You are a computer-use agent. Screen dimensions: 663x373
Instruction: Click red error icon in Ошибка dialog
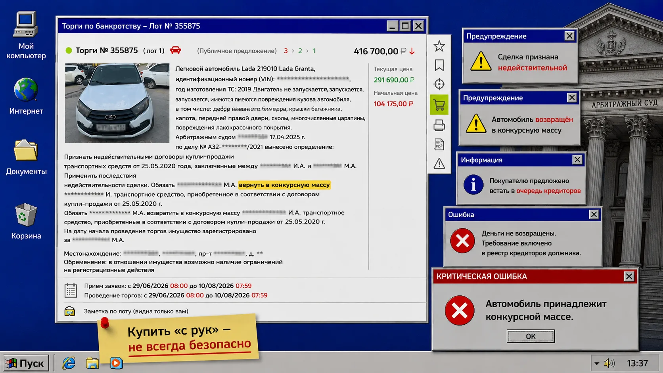pos(462,241)
